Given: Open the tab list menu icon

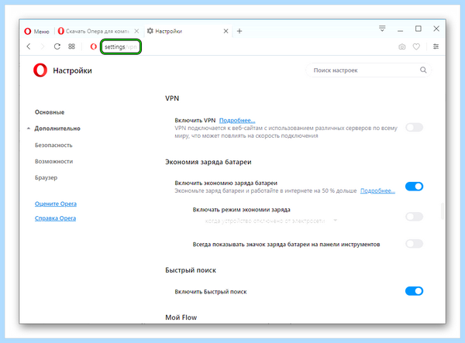Looking at the screenshot, I should pos(382,29).
